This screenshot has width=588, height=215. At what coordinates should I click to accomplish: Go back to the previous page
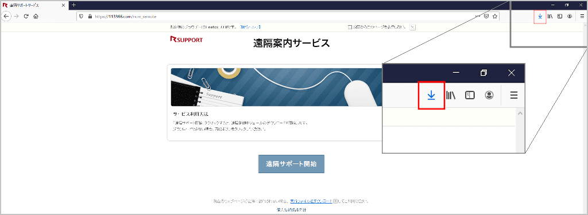(x=6, y=16)
